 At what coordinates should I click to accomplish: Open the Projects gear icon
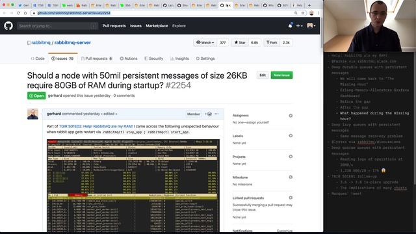(291, 157)
